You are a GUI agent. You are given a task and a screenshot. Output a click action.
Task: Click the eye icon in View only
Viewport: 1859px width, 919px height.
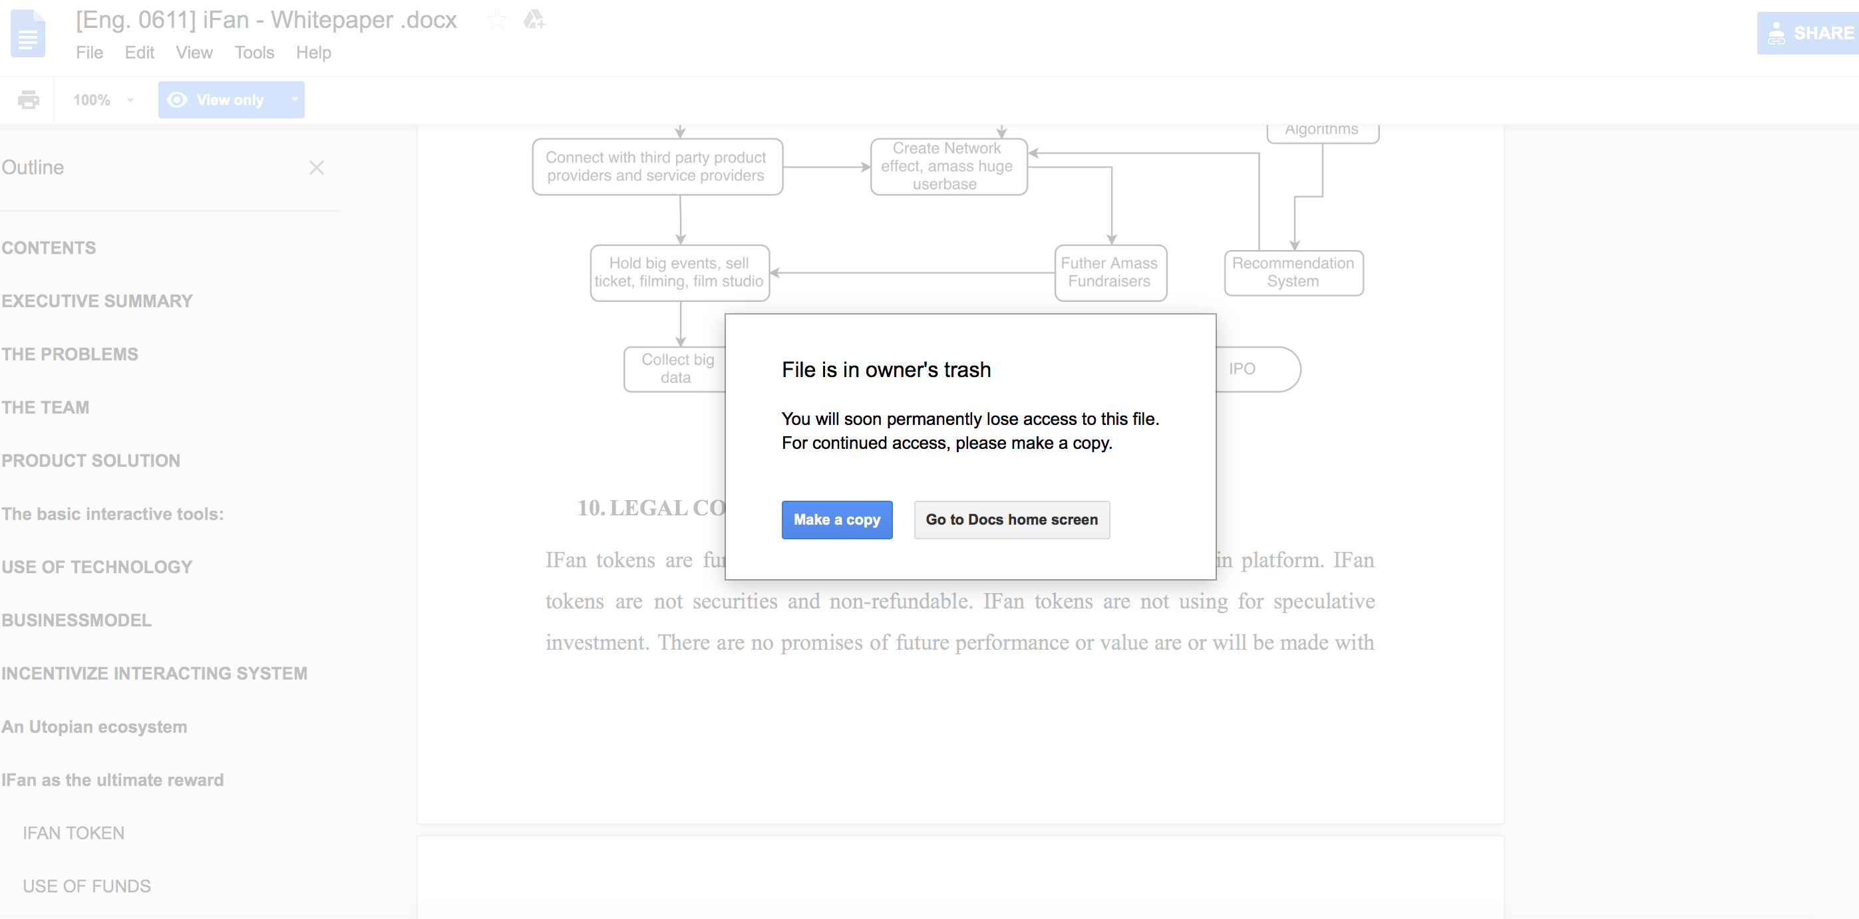[x=177, y=100]
